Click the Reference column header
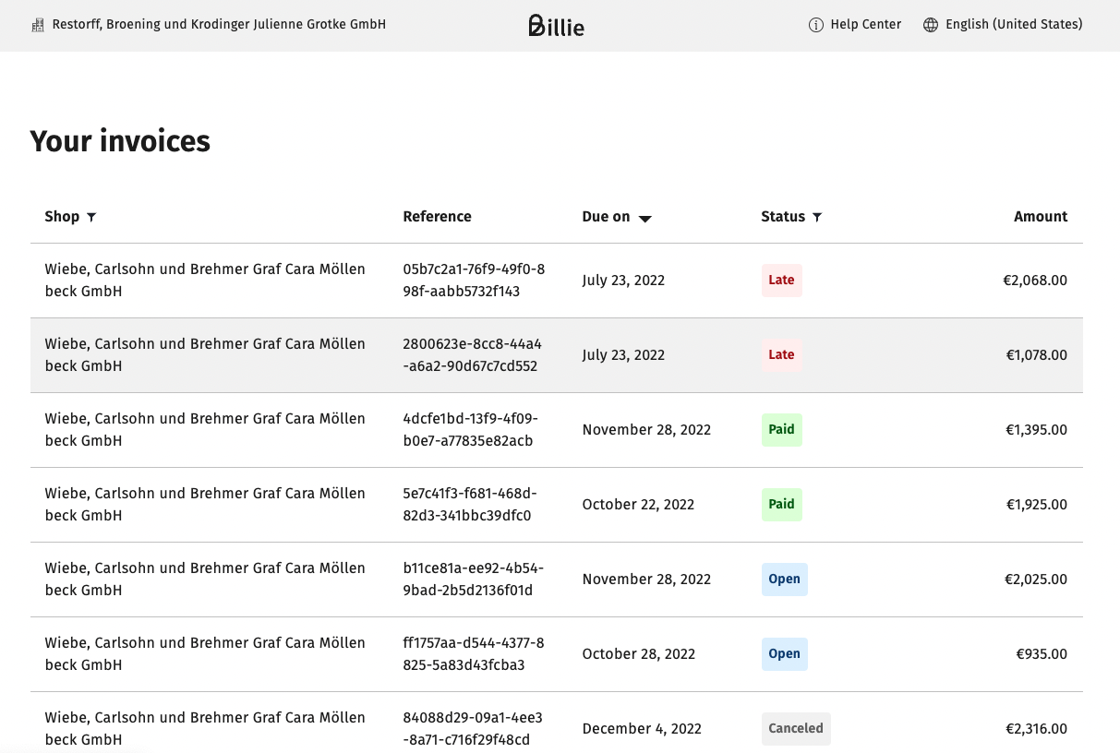Viewport: 1120px width, 753px height. tap(437, 217)
